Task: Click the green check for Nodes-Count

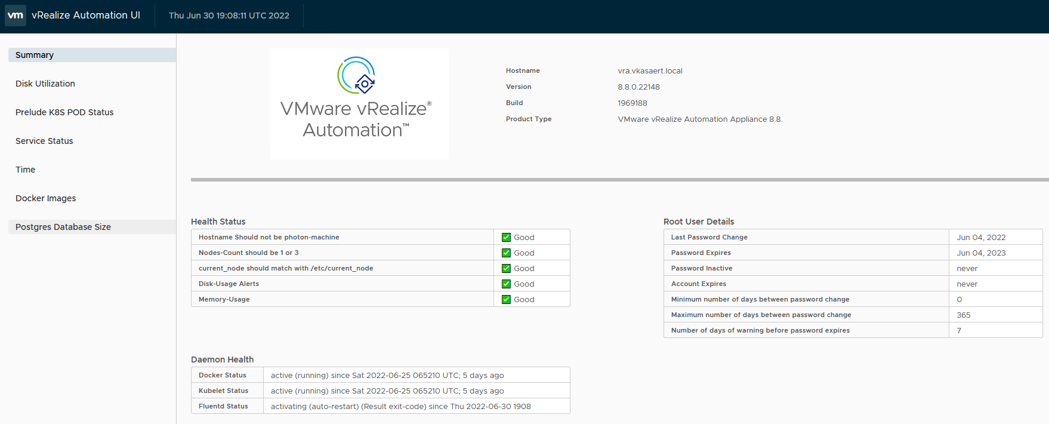Action: tap(506, 253)
